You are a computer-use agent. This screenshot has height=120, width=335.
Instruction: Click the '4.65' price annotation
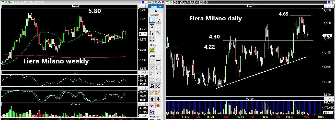point(284,14)
